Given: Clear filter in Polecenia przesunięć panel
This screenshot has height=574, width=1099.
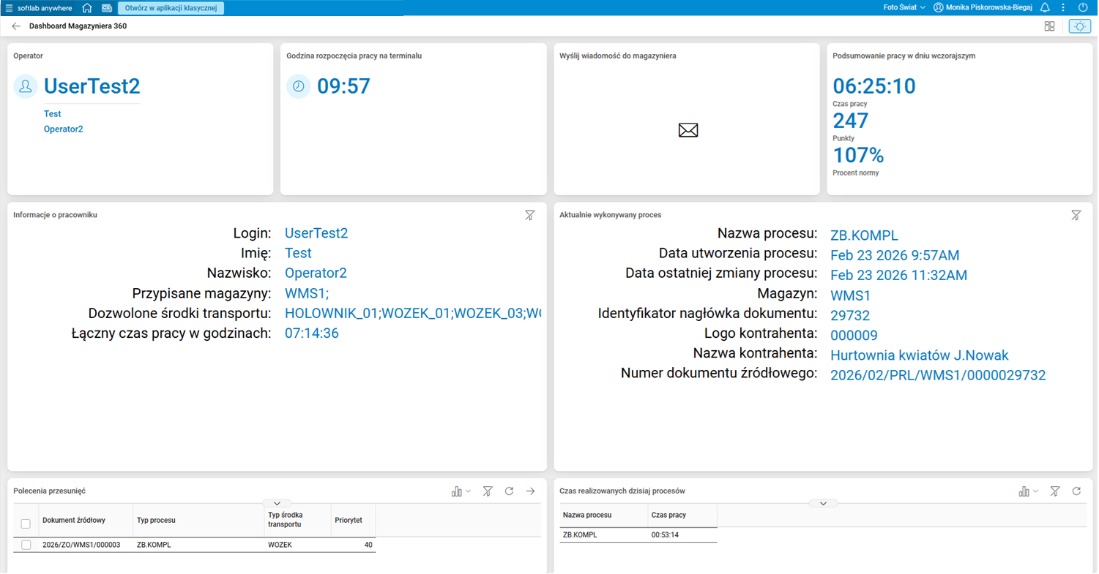Looking at the screenshot, I should 488,491.
